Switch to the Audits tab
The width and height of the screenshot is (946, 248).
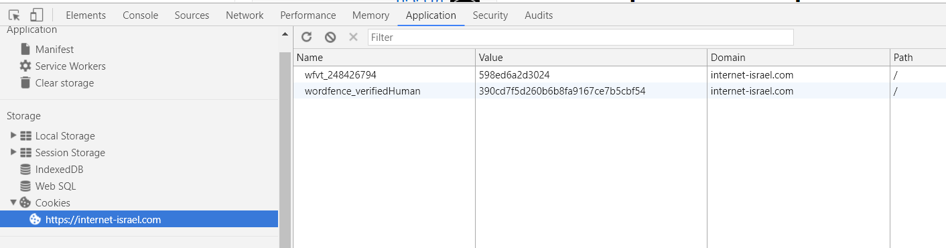coord(539,15)
